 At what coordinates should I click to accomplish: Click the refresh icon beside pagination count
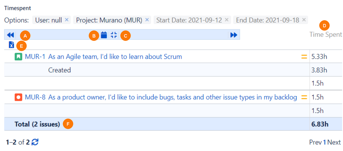pos(35,142)
